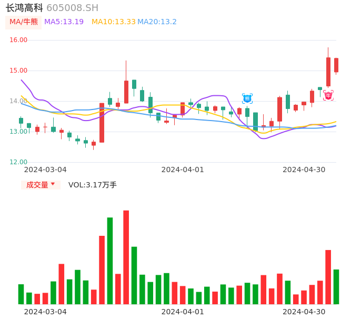The width and height of the screenshot is (361, 319).
Task: Click the 605008.SH stock code
Action: coord(72,8)
